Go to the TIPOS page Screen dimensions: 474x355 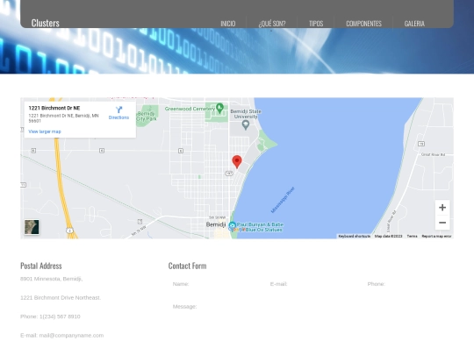pyautogui.click(x=316, y=24)
